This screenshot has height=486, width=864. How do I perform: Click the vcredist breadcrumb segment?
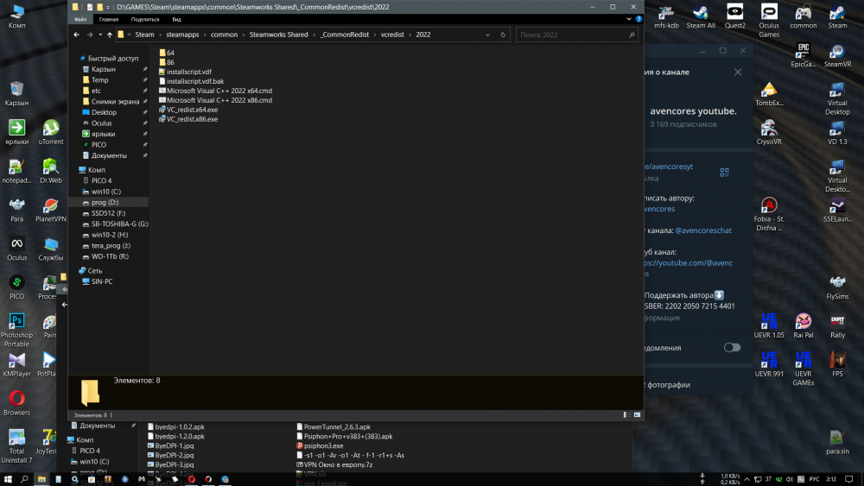pos(391,35)
